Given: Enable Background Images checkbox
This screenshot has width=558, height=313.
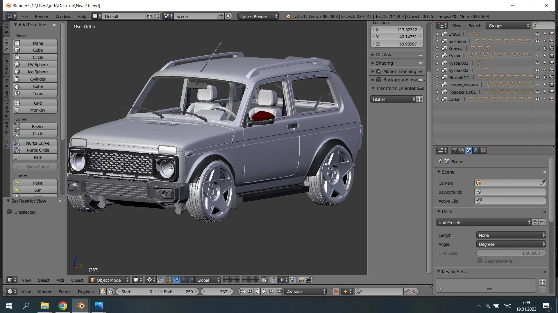Looking at the screenshot, I should coord(379,80).
